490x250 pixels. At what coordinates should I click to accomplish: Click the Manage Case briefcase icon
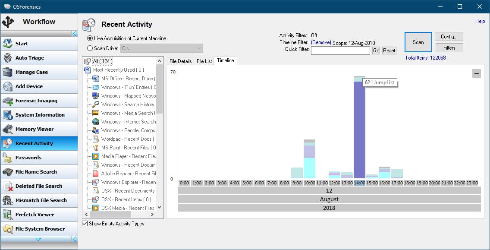7,72
